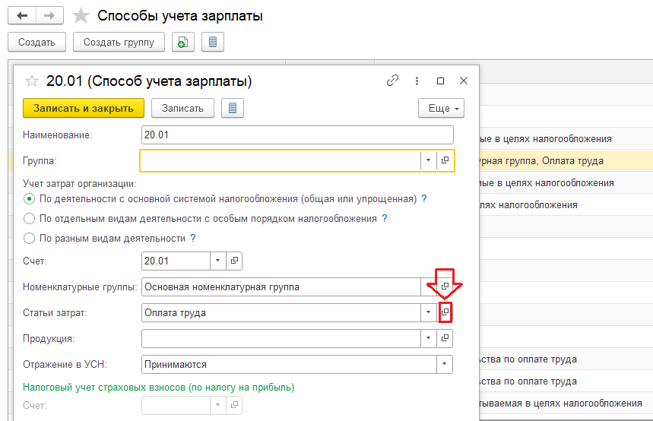Open Статьи затрат item via open icon
Viewport: 653px width, 421px height.
pos(445,312)
